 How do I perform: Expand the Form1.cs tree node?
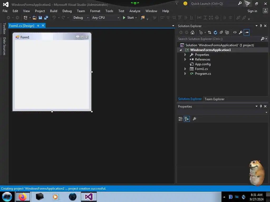tap(185, 69)
